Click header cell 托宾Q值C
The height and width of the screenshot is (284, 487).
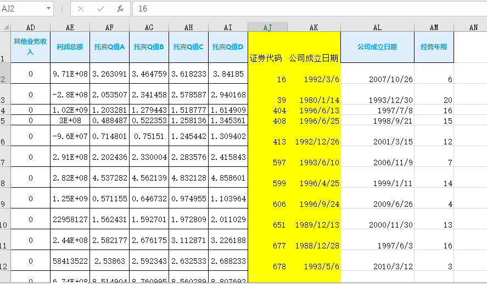tap(188, 47)
